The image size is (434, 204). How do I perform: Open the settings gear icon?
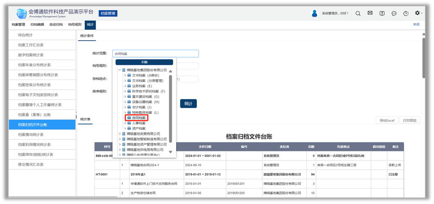(417, 13)
